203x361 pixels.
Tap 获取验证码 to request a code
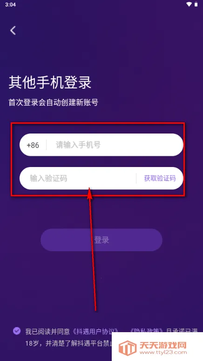[160, 178]
